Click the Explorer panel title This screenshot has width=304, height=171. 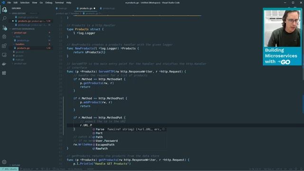[16, 9]
